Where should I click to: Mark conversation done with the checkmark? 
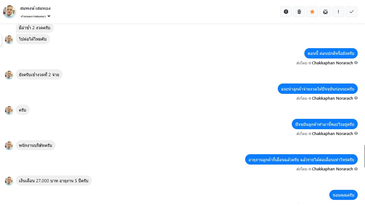pos(352,12)
